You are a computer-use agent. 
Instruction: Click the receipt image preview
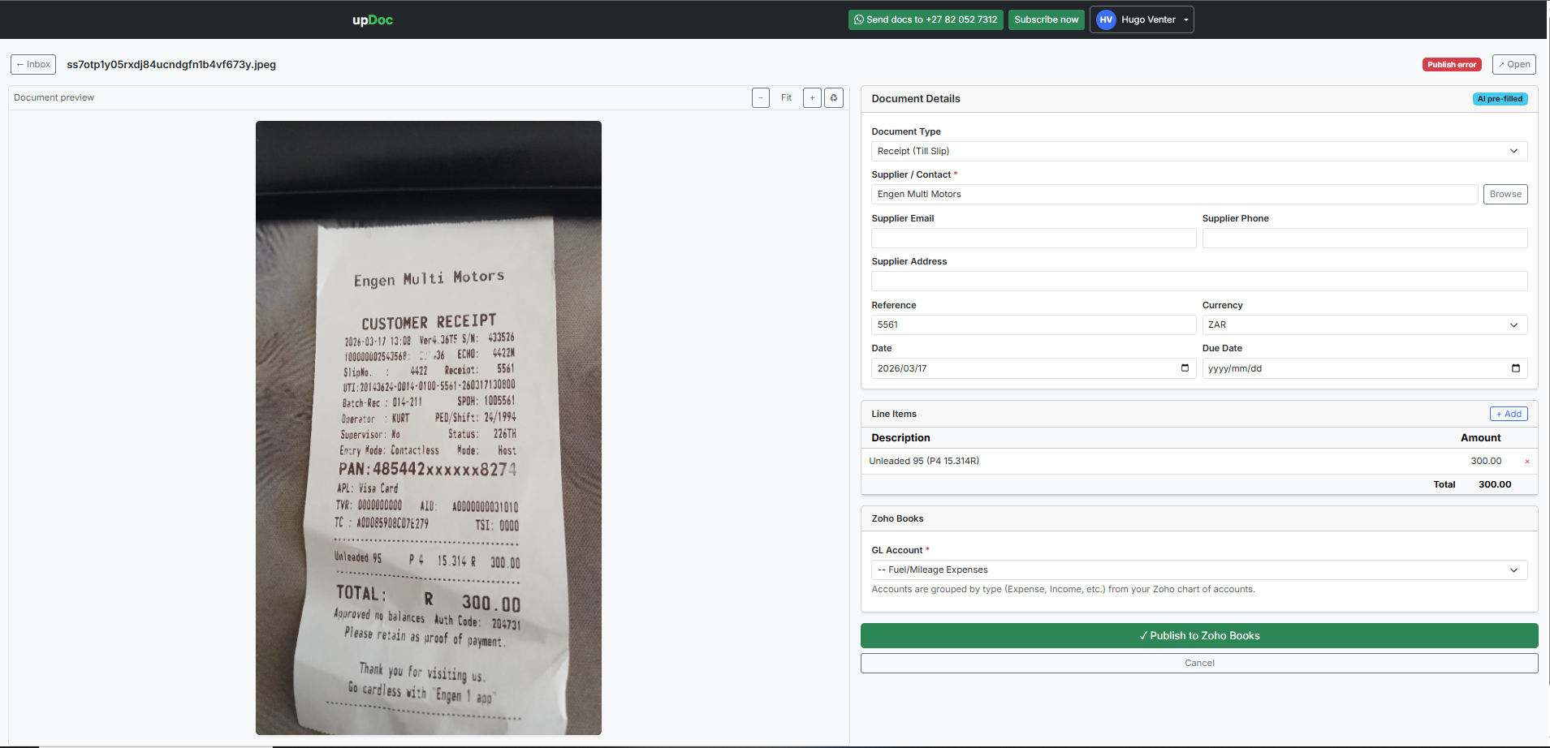click(x=429, y=428)
